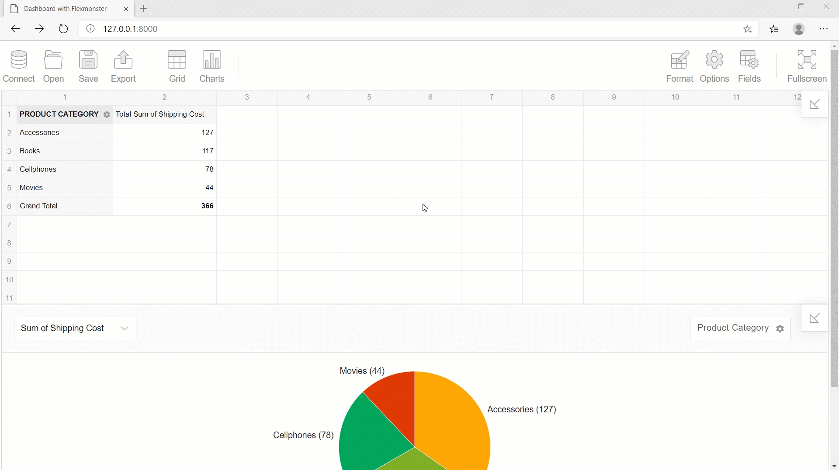Viewport: 839px width, 470px height.
Task: Click the Total Sum of Shipping Cost header
Action: point(160,114)
